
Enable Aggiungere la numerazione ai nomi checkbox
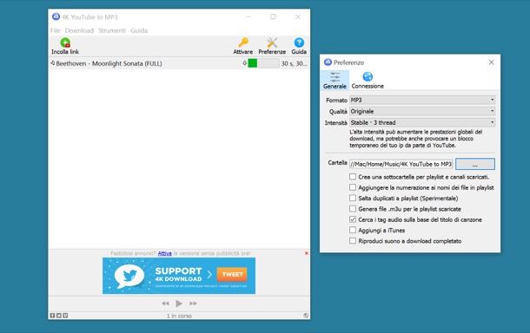pyautogui.click(x=353, y=187)
